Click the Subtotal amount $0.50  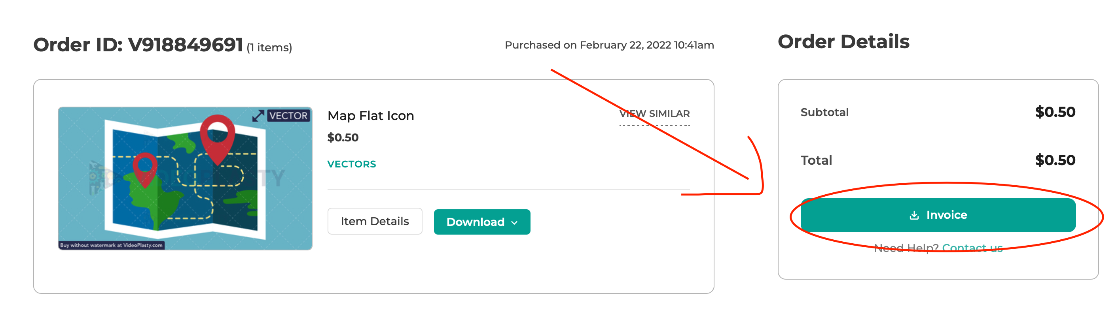pyautogui.click(x=1055, y=112)
